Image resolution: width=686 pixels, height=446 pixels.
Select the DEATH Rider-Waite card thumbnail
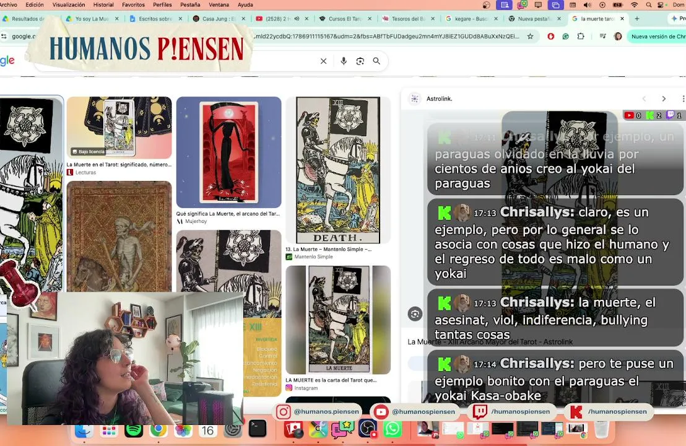coord(338,170)
